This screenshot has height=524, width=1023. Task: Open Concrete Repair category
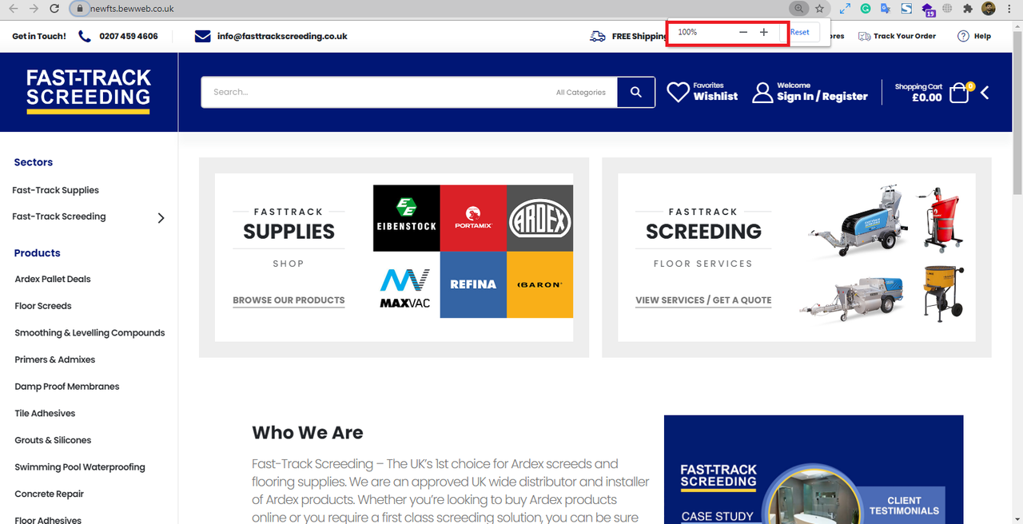tap(50, 494)
